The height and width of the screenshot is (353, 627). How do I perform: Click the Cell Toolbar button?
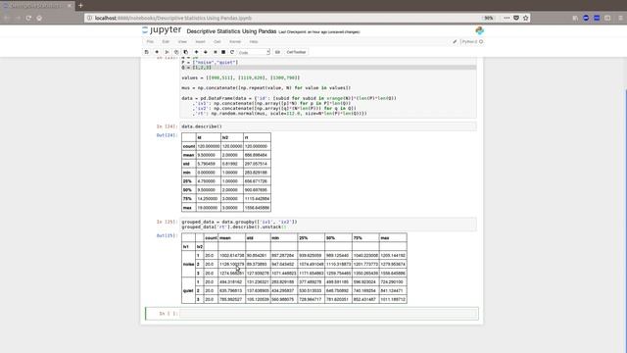(296, 52)
